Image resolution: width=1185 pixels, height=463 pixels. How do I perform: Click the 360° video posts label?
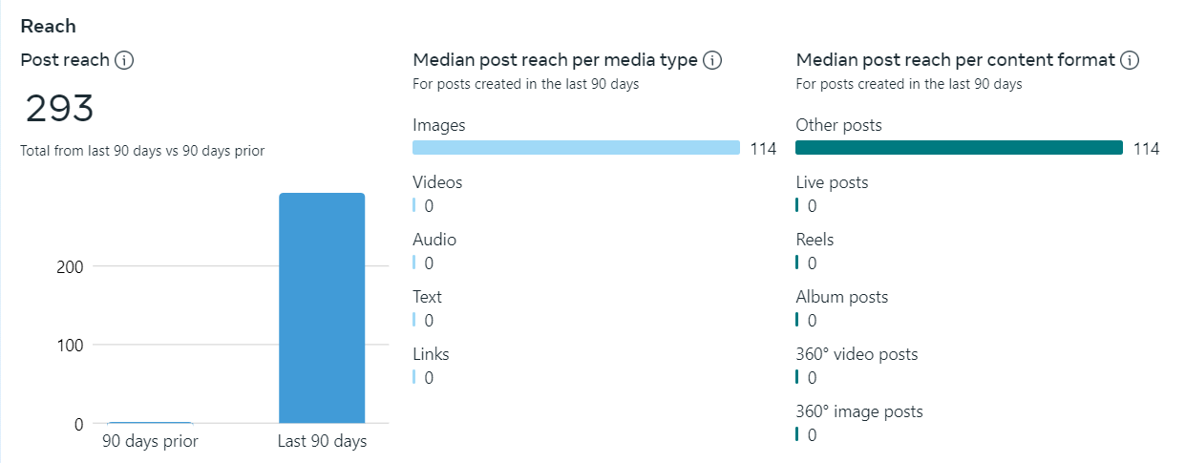(x=857, y=354)
